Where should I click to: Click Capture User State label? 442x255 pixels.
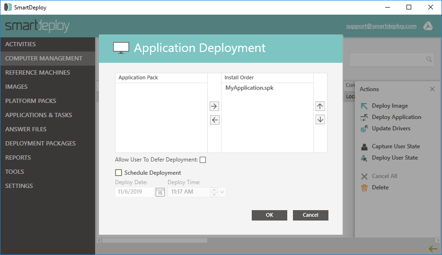pyautogui.click(x=396, y=146)
